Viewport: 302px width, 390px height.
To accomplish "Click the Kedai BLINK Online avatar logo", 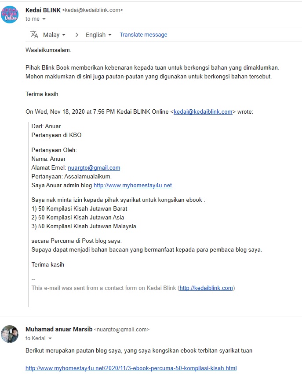I will pos(10,15).
